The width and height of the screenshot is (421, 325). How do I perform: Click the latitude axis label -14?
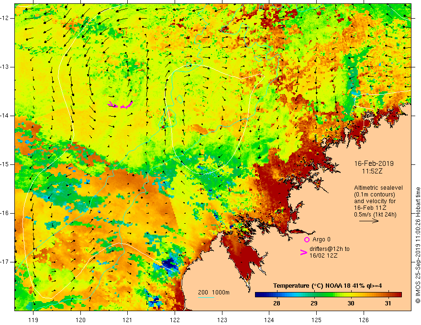tap(5, 116)
